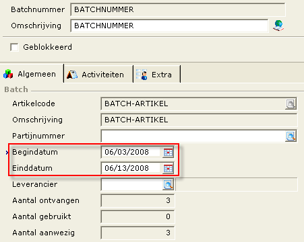Image resolution: width=304 pixels, height=242 pixels.
Task: Toggle the Geblokkeerd checkbox
Action: pyautogui.click(x=14, y=47)
